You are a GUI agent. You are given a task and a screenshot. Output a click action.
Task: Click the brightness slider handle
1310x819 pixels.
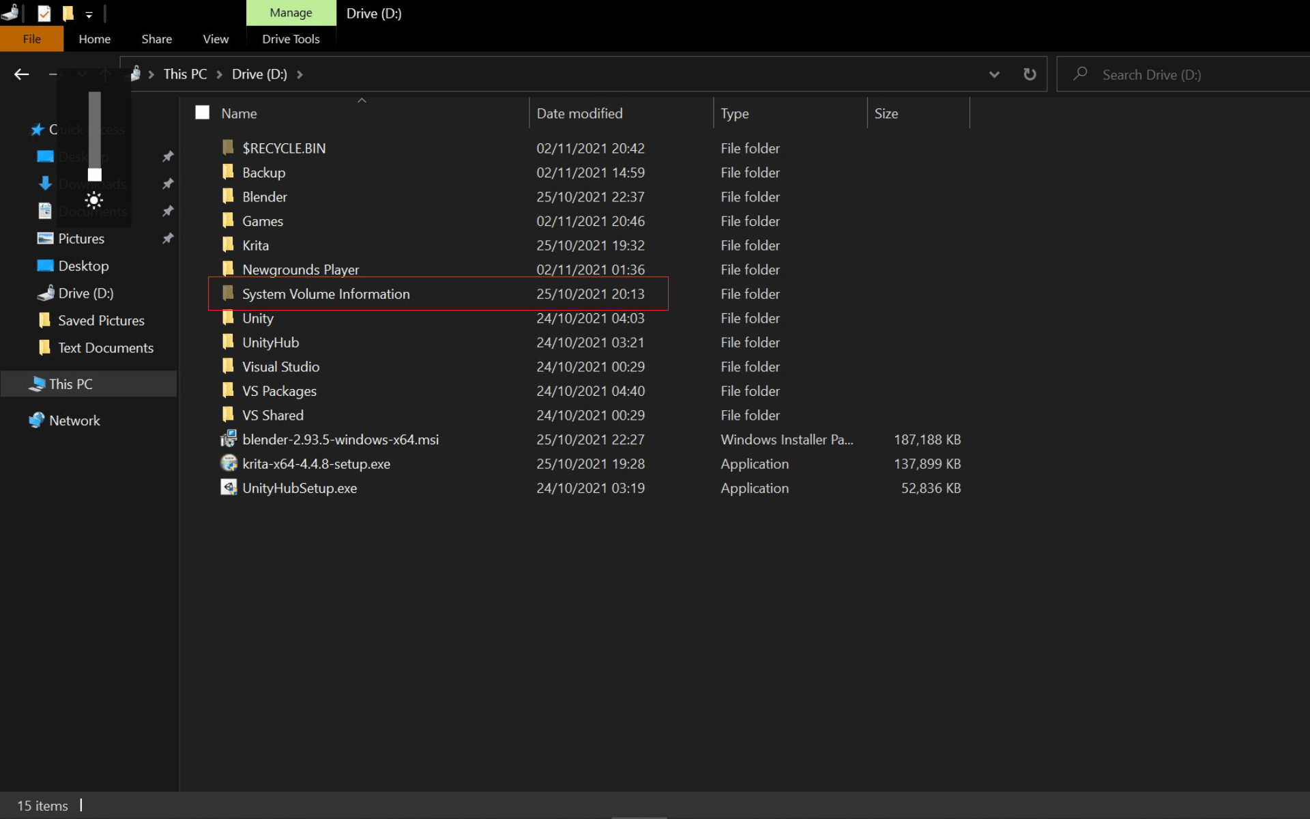pyautogui.click(x=95, y=175)
